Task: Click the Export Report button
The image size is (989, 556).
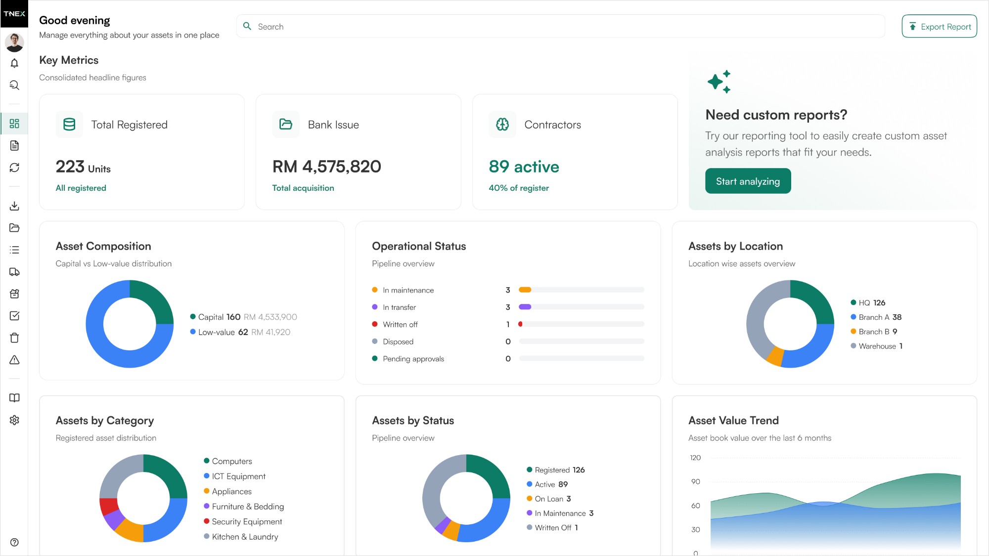Action: (939, 26)
